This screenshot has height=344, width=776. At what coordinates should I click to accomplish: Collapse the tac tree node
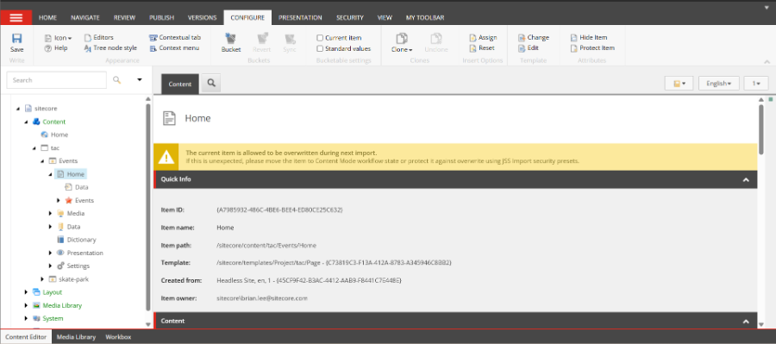(34, 148)
